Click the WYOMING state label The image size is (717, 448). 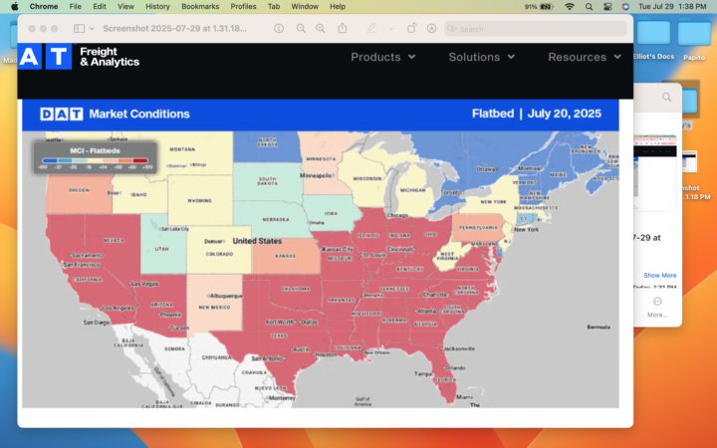[x=199, y=200]
